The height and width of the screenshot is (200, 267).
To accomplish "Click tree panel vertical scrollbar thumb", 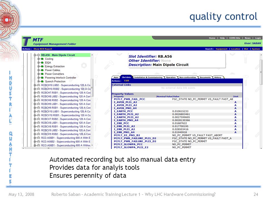I will (92, 88).
